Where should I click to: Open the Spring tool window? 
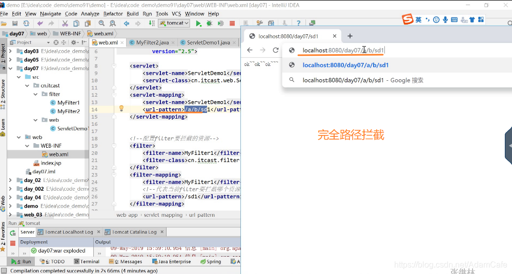point(211,261)
